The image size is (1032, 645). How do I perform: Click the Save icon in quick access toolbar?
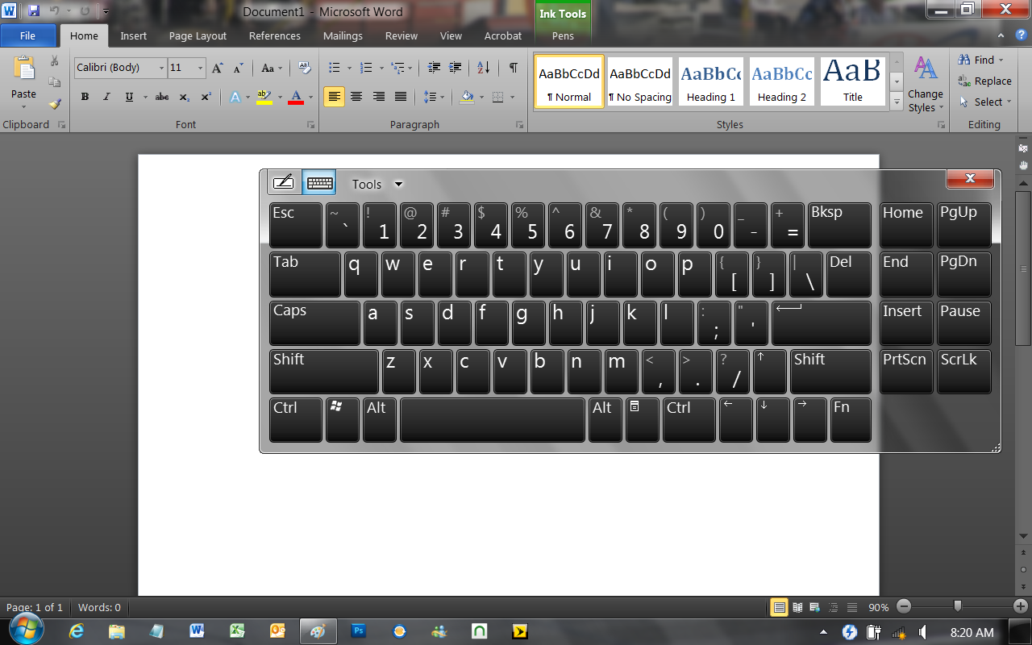[33, 11]
